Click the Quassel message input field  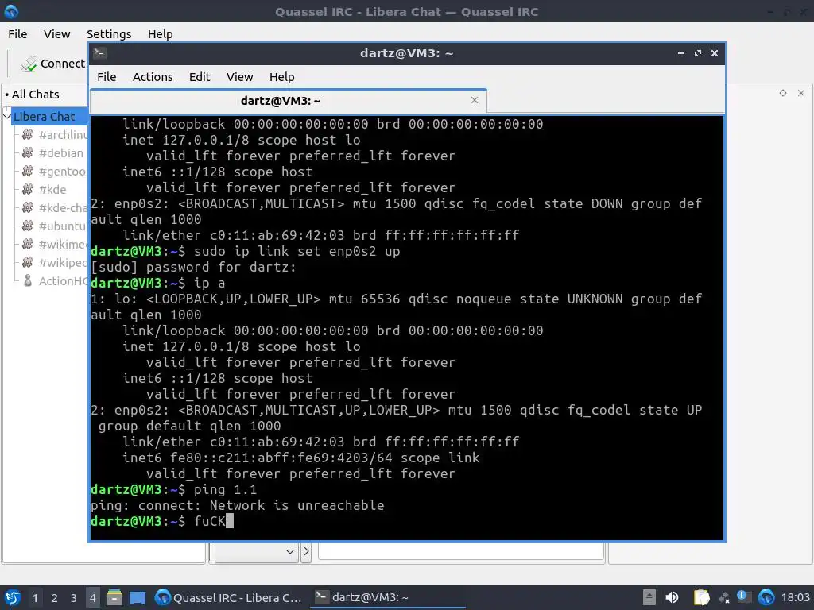(461, 551)
